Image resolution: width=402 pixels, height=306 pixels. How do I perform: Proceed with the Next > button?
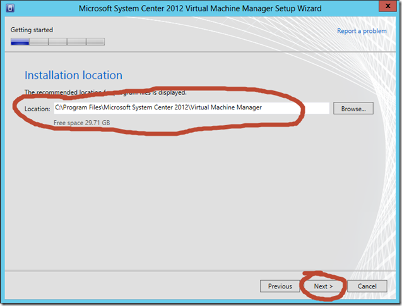pyautogui.click(x=323, y=286)
